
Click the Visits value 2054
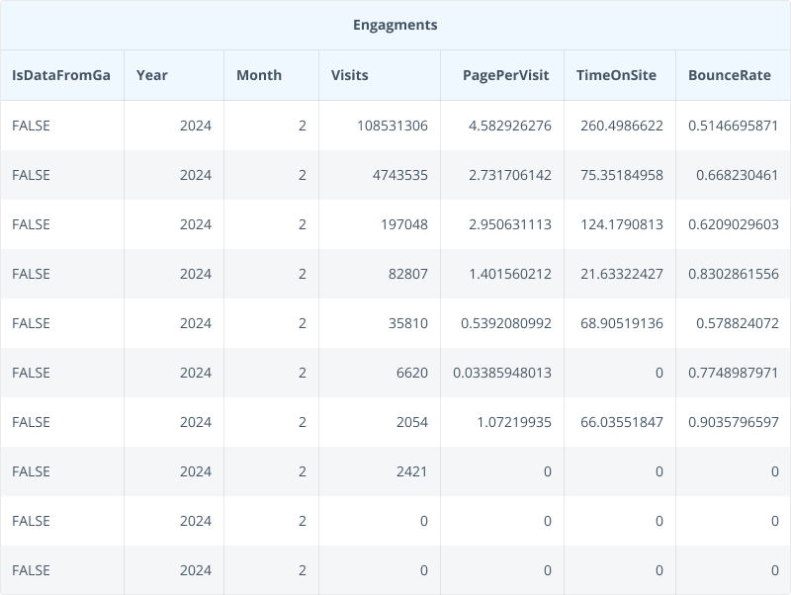(x=411, y=422)
